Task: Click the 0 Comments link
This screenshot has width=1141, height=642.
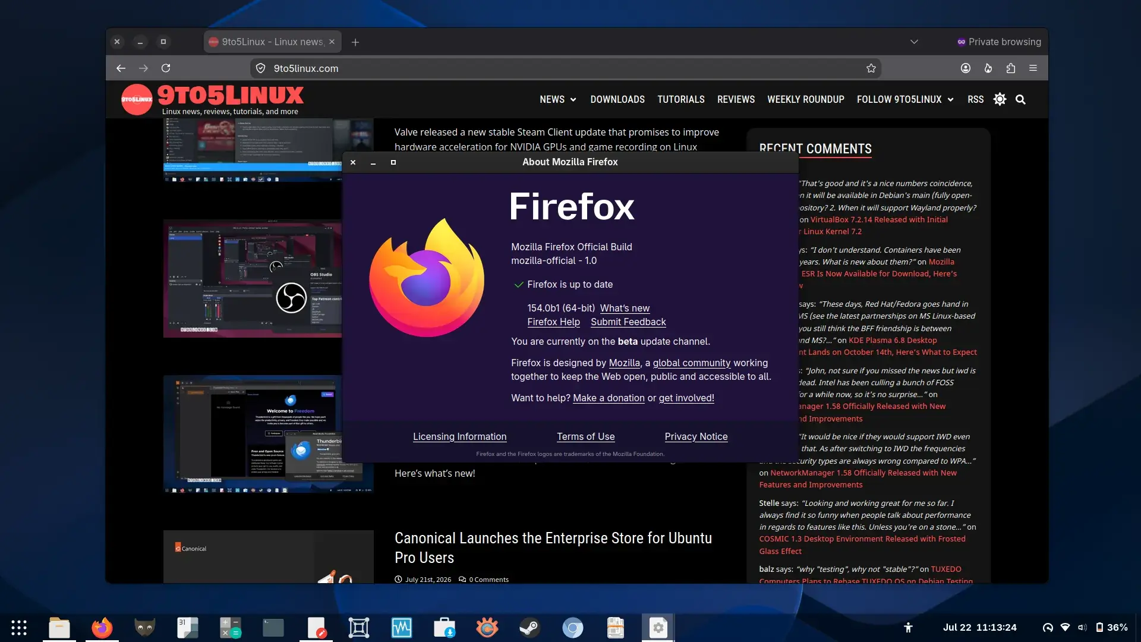Action: click(x=488, y=580)
